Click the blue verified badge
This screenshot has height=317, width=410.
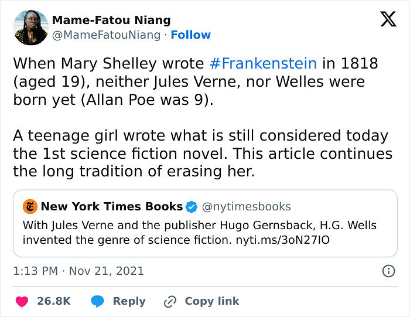(x=192, y=206)
